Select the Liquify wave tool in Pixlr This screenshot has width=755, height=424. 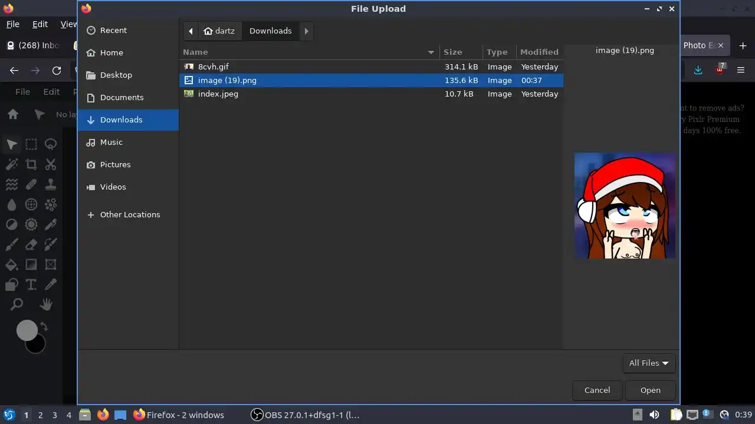click(x=12, y=184)
